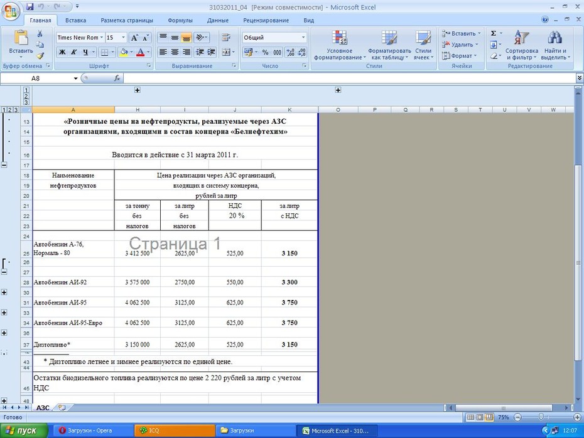Screen dimensions: 584x438
Task: Click the wrap text icon
Action: tap(225, 37)
